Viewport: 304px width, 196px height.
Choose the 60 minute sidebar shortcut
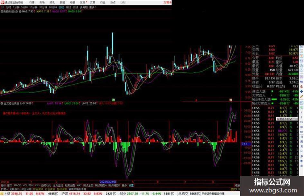(x=301, y=132)
